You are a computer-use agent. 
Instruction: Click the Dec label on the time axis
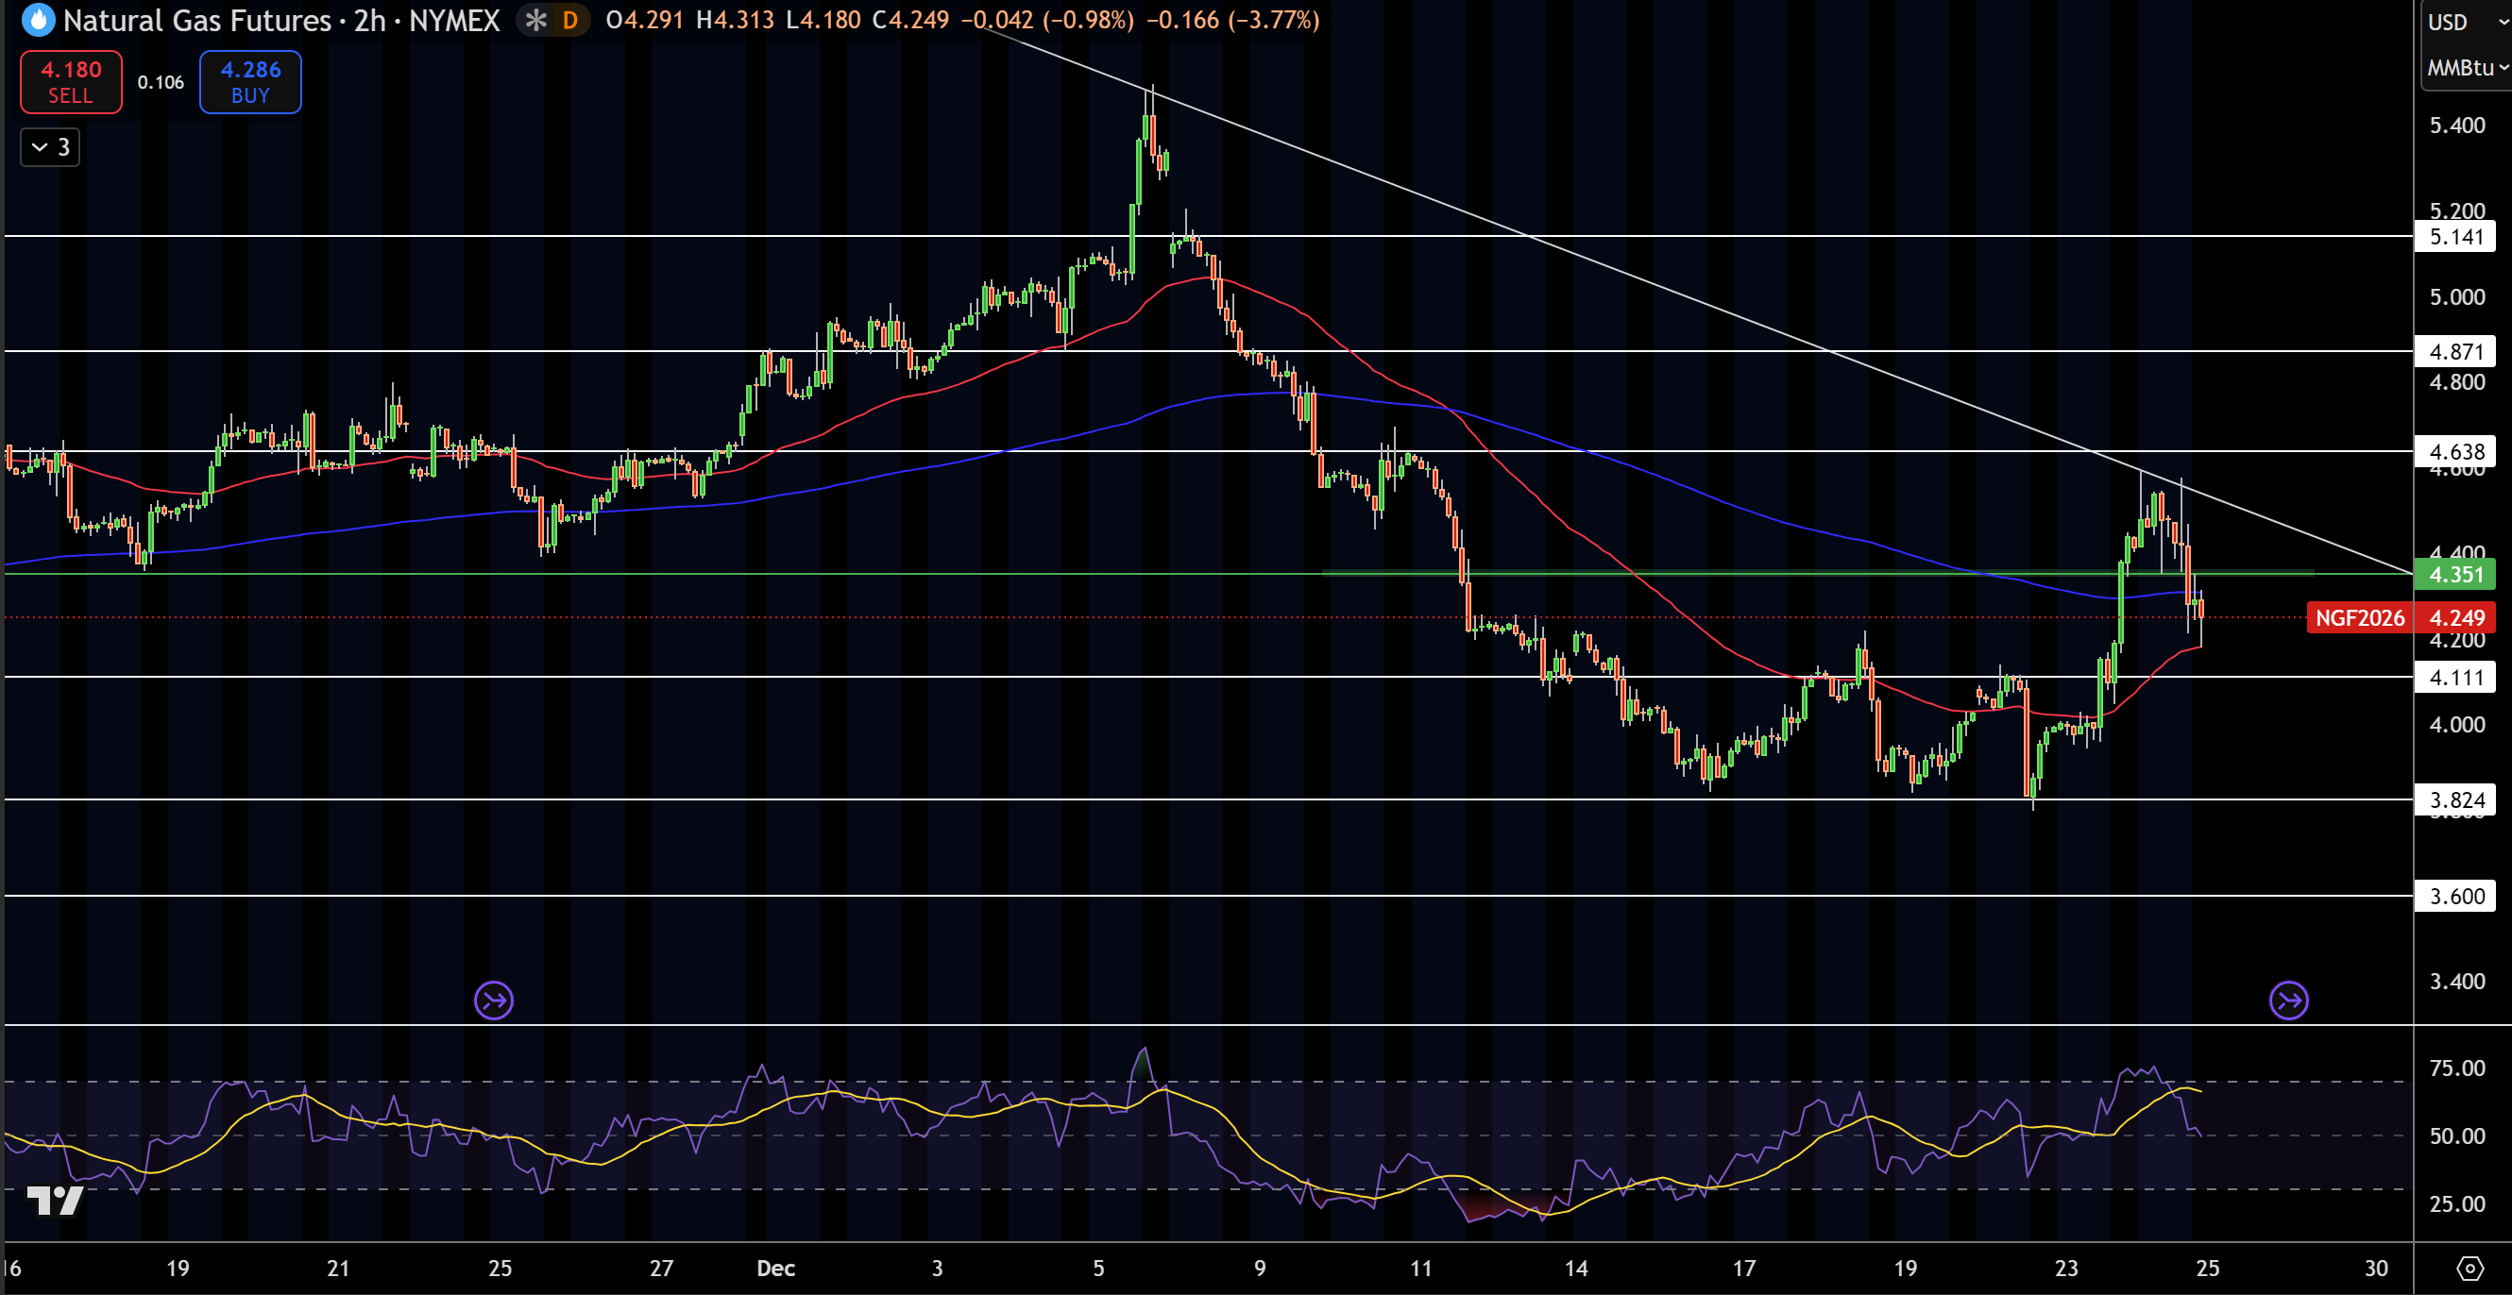click(x=776, y=1268)
